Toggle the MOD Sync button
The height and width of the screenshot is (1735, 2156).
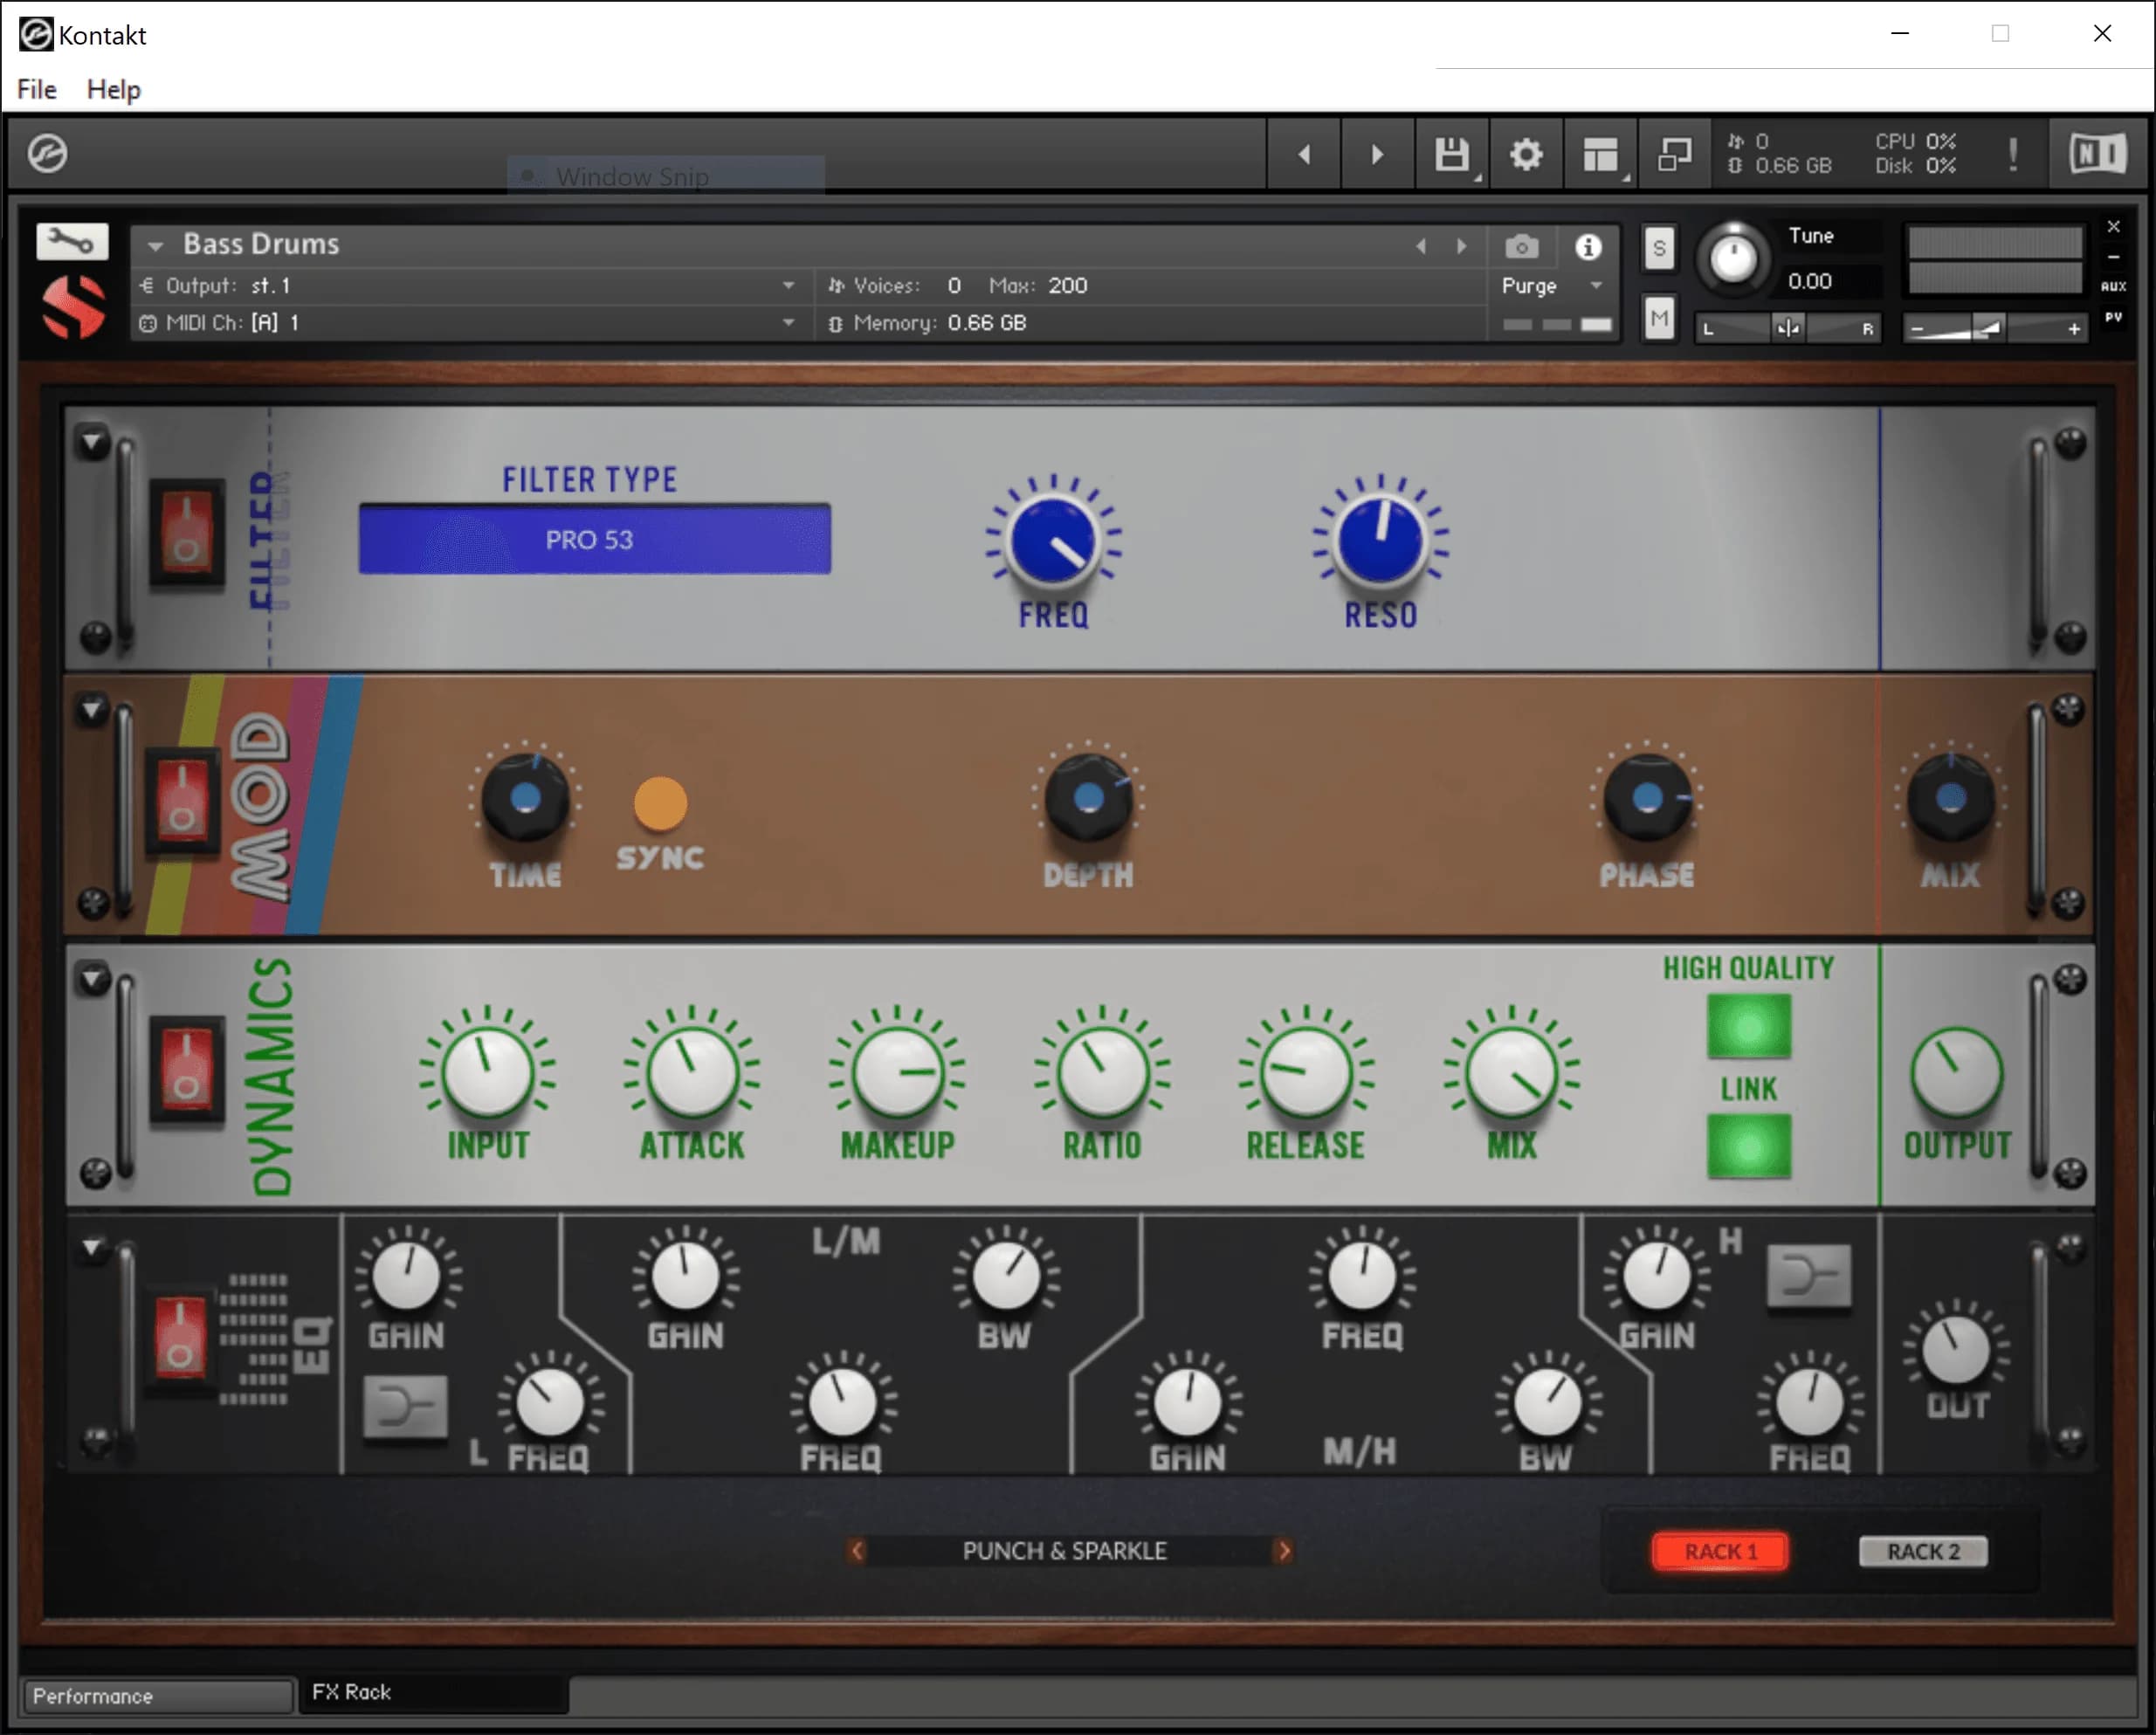[x=660, y=804]
